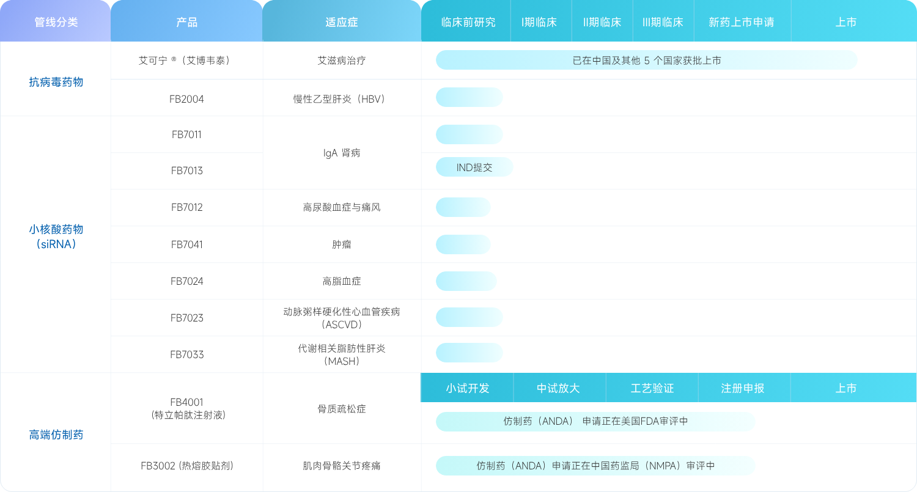
Task: Click the 高端仿制药 category label
Action: click(56, 435)
